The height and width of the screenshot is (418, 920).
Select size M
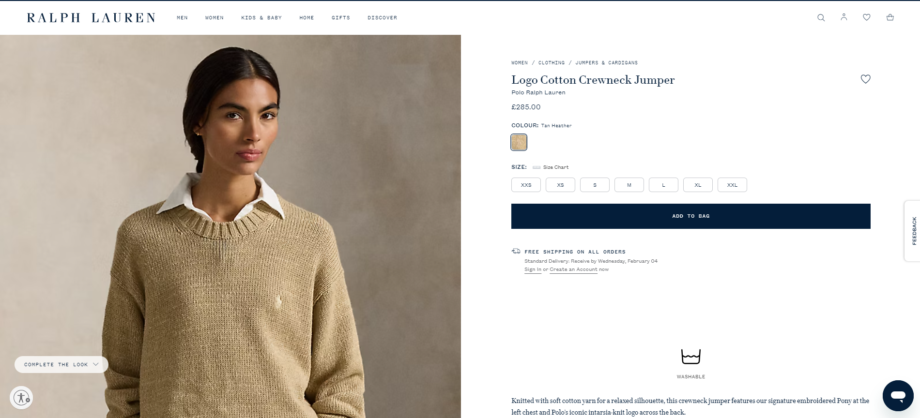click(629, 185)
